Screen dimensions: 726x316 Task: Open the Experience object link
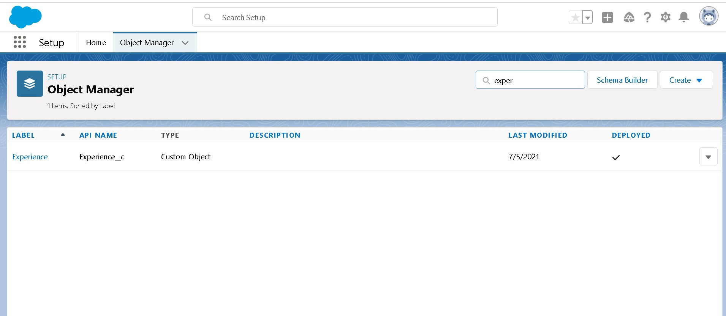30,157
